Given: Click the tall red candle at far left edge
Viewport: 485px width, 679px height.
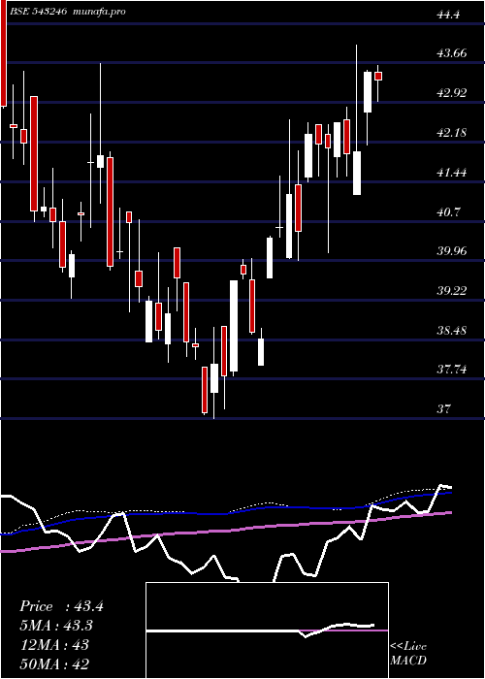Looking at the screenshot, I should tap(4, 52).
